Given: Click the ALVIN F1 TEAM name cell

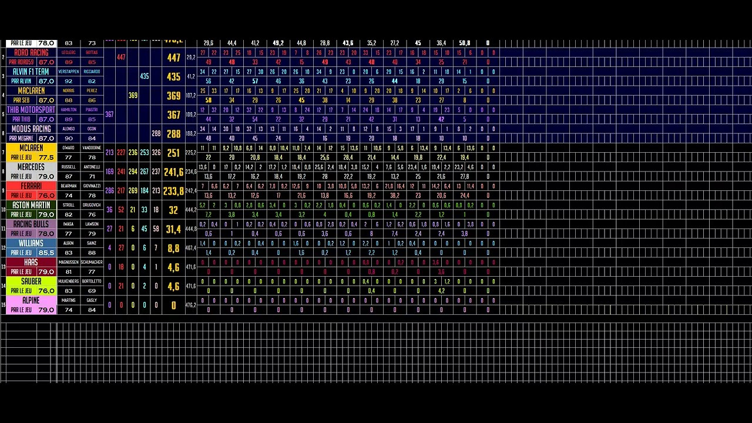Looking at the screenshot, I should [31, 72].
